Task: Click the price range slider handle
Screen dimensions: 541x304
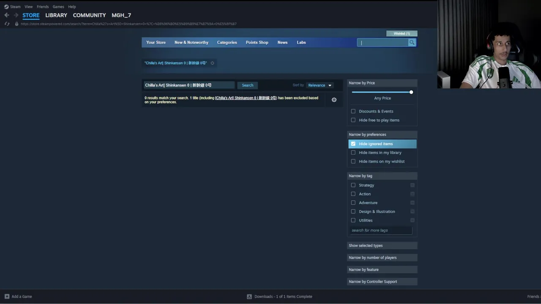Action: tap(411, 92)
